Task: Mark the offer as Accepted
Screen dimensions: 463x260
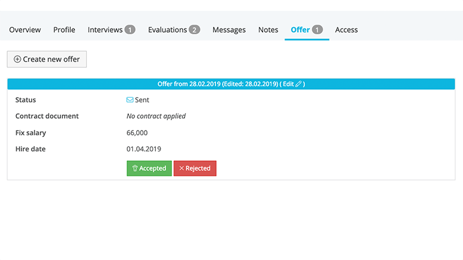Action: [149, 169]
